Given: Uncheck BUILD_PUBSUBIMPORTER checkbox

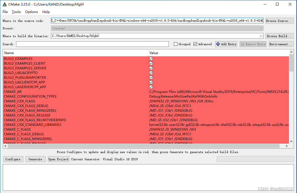Looking at the screenshot, I should 151,77.
